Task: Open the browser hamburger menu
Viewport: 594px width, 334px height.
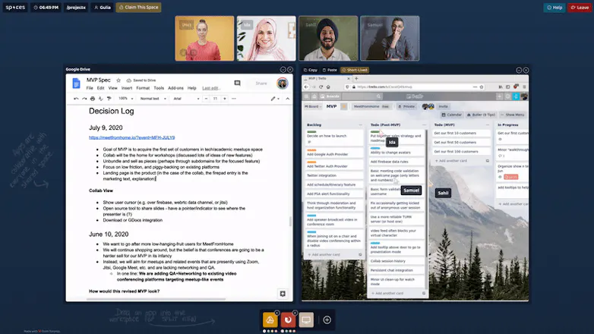Action: click(x=524, y=87)
